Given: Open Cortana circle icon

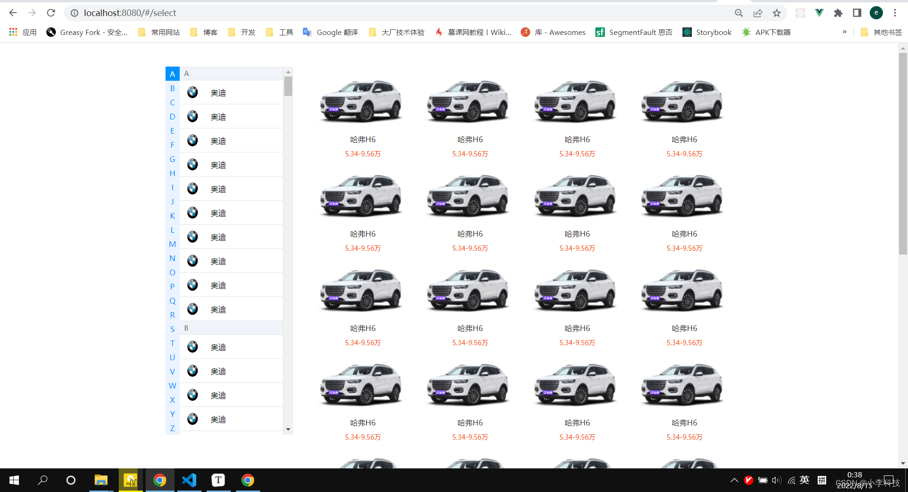Looking at the screenshot, I should 71,480.
